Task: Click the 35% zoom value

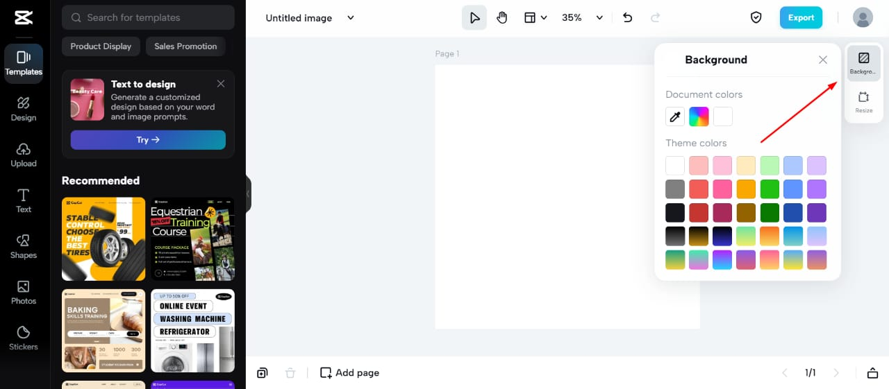Action: click(572, 18)
